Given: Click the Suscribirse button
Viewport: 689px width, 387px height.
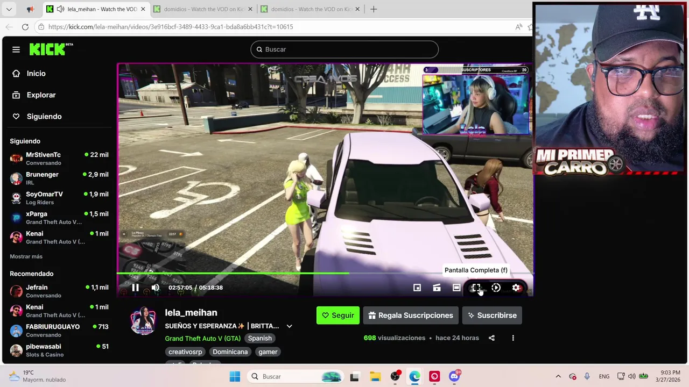Looking at the screenshot, I should coord(492,316).
